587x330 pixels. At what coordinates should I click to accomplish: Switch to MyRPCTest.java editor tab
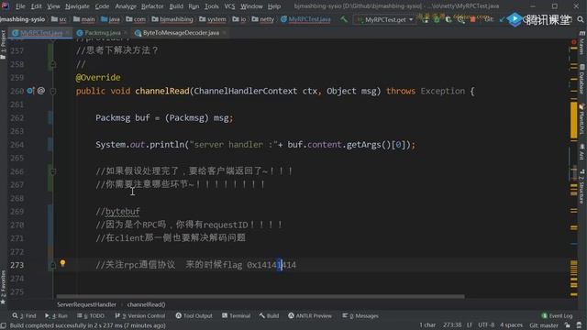tap(40, 33)
